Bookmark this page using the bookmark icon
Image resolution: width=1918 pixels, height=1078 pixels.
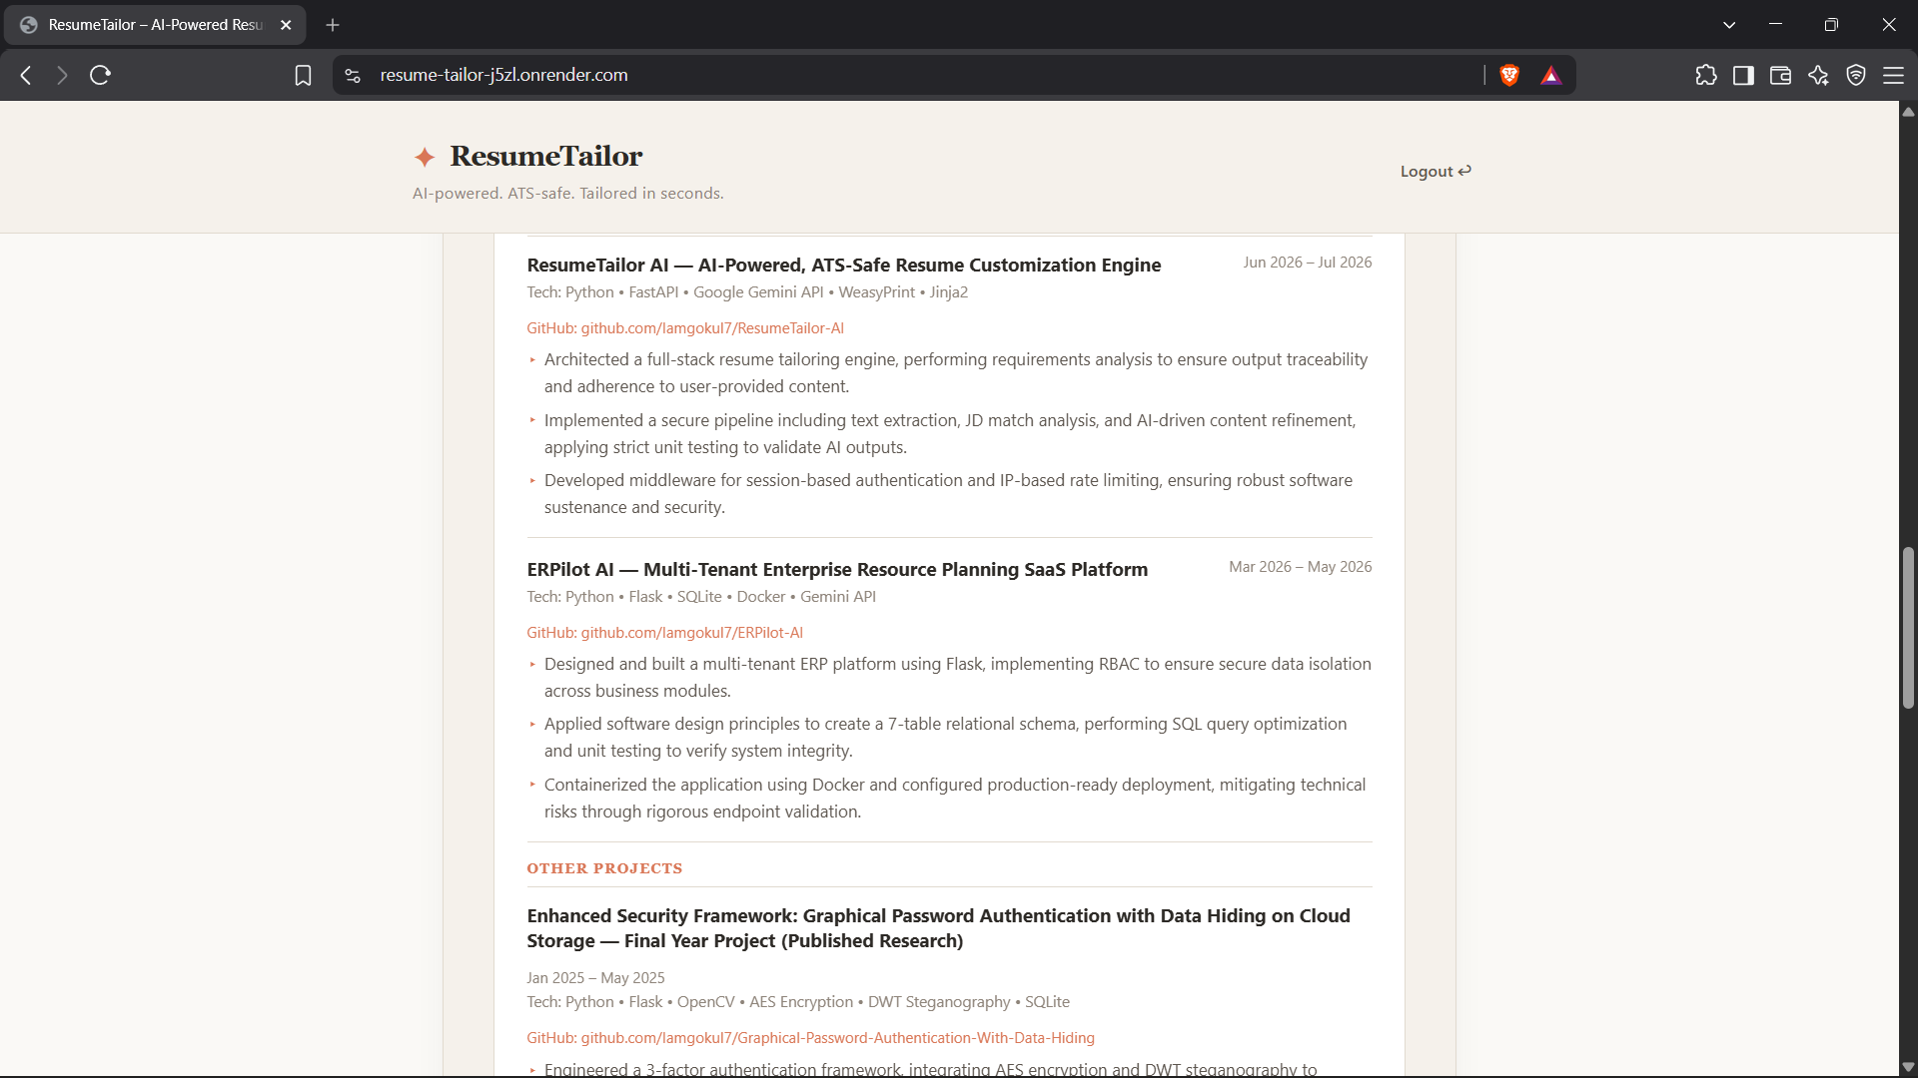[303, 75]
